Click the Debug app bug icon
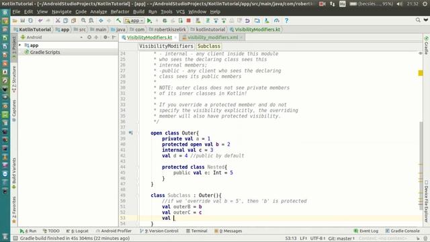Screen dimensions: 430x242 click(165, 21)
